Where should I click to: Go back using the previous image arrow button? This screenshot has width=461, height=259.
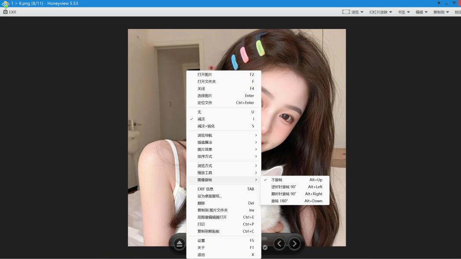click(x=279, y=243)
